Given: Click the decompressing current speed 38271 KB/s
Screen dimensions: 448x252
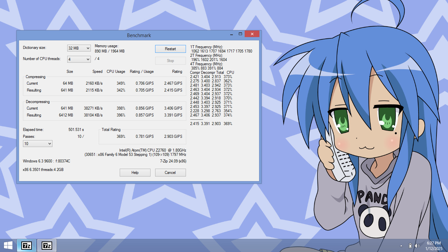Looking at the screenshot, I should (93, 108).
